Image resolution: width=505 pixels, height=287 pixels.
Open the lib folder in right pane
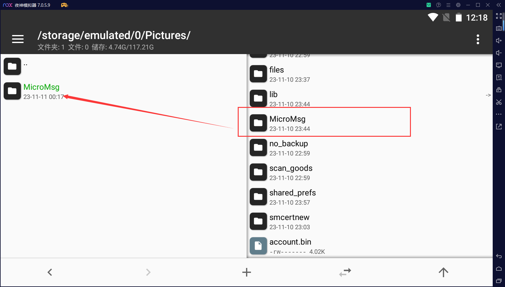pyautogui.click(x=370, y=99)
